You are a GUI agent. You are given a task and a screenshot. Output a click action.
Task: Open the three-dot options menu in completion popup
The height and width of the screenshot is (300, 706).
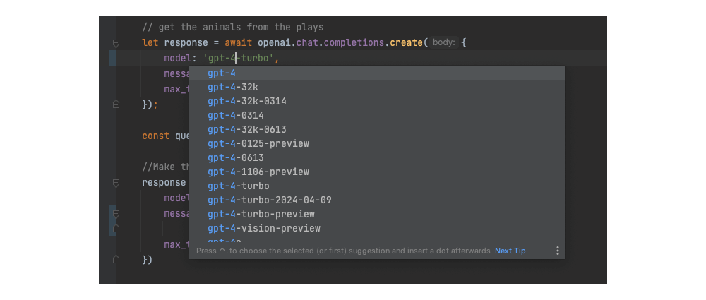[x=557, y=251]
